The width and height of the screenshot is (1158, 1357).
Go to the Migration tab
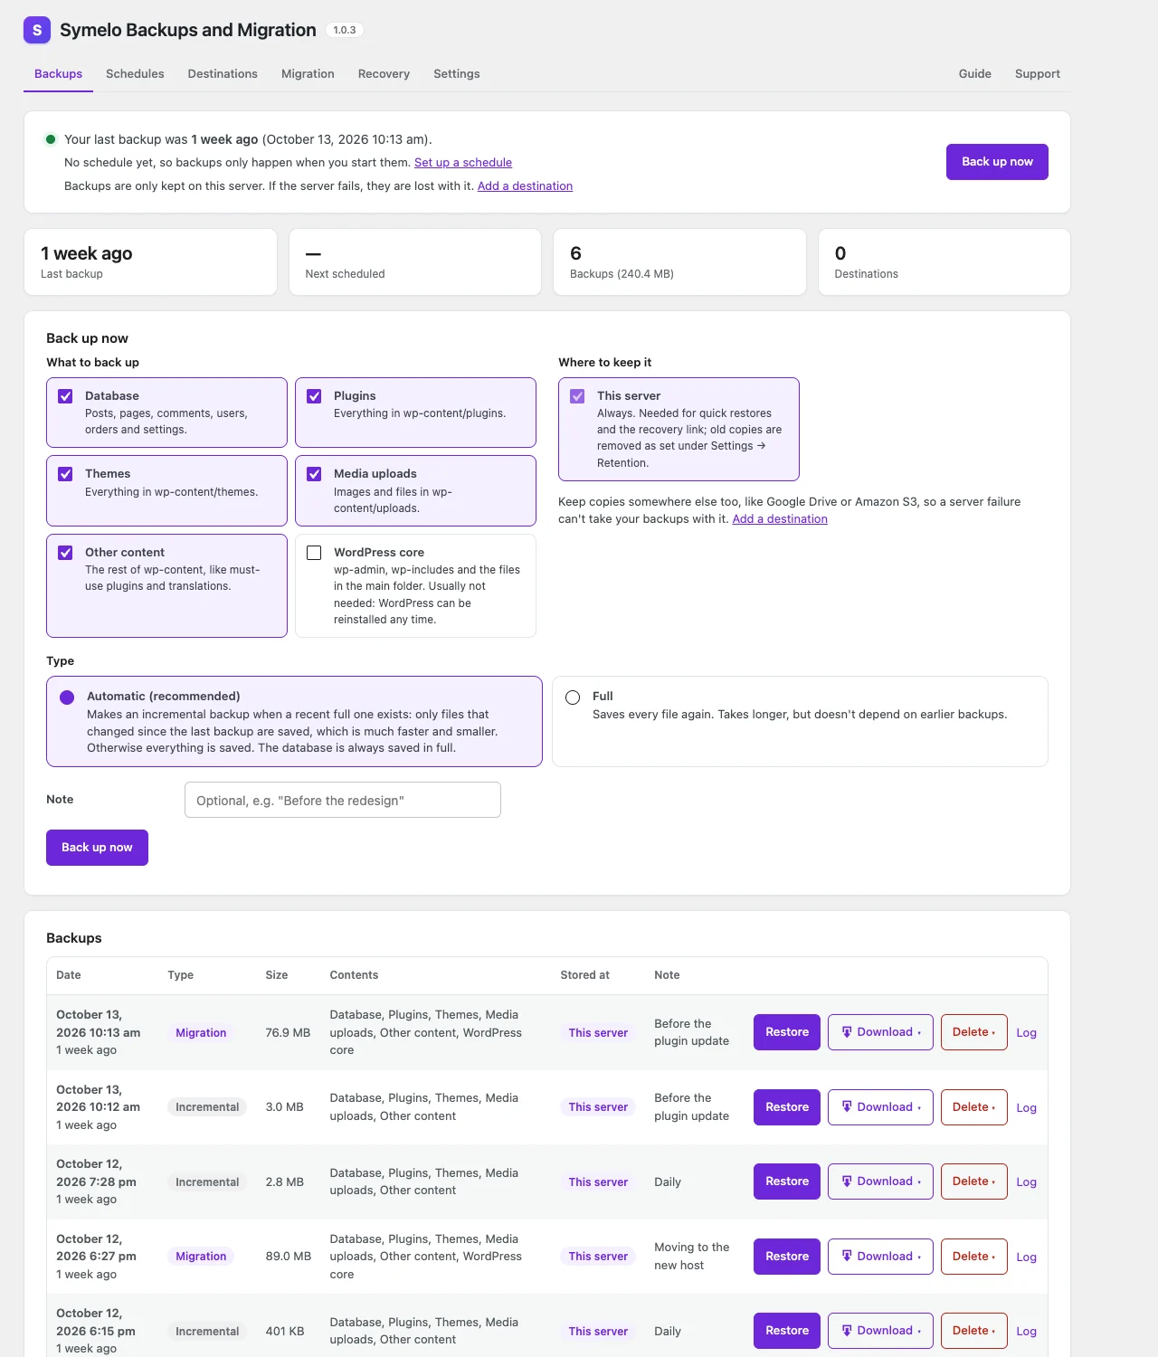308,74
